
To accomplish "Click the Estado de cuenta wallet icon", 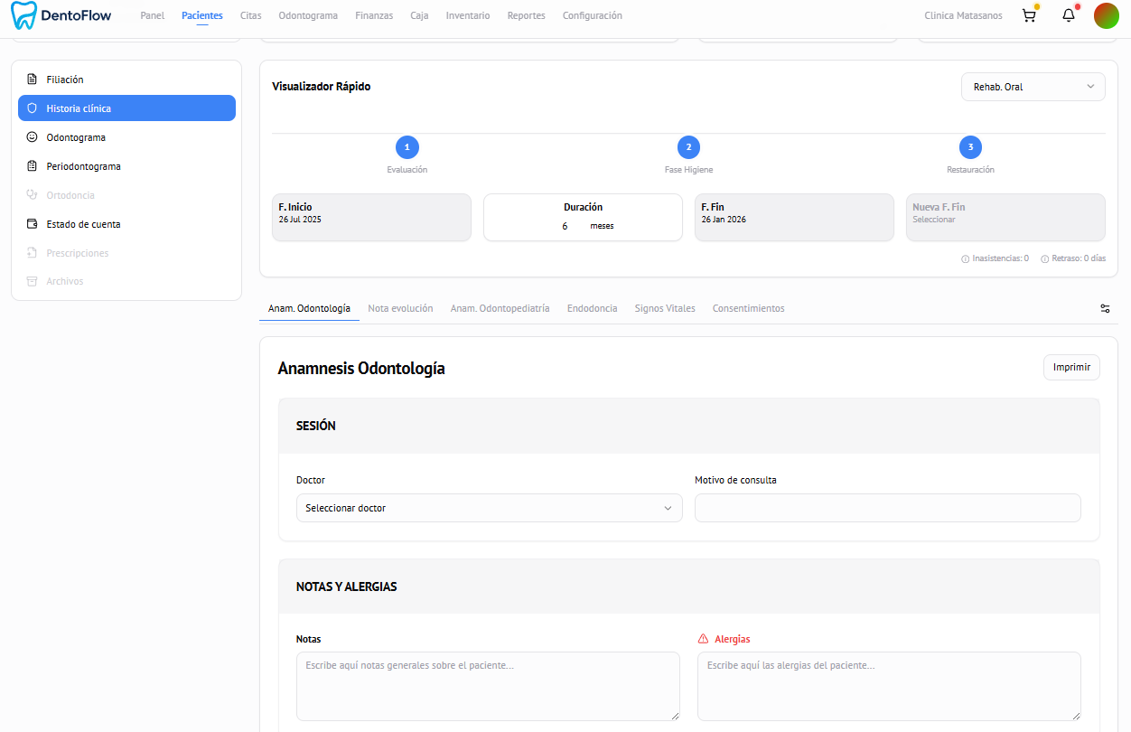I will click(33, 224).
